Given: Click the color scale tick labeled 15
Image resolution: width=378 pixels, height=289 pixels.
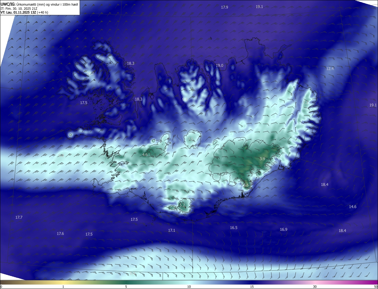Looking at the screenshot, I should [x=252, y=287].
